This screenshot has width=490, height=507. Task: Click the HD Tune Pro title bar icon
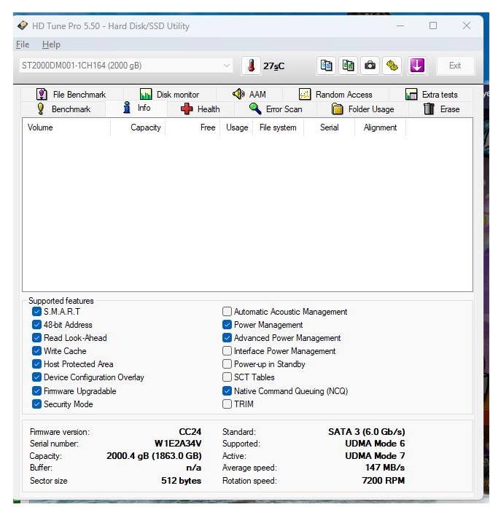23,25
